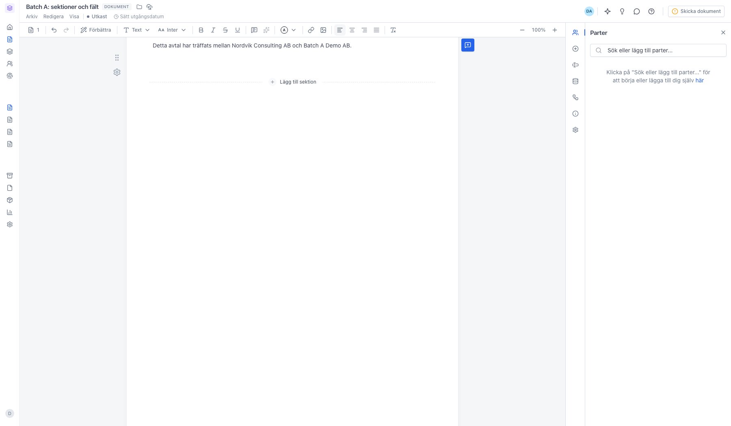Click Sätt utgångsdatum
Viewport: 731px width, 426px height.
click(x=139, y=17)
